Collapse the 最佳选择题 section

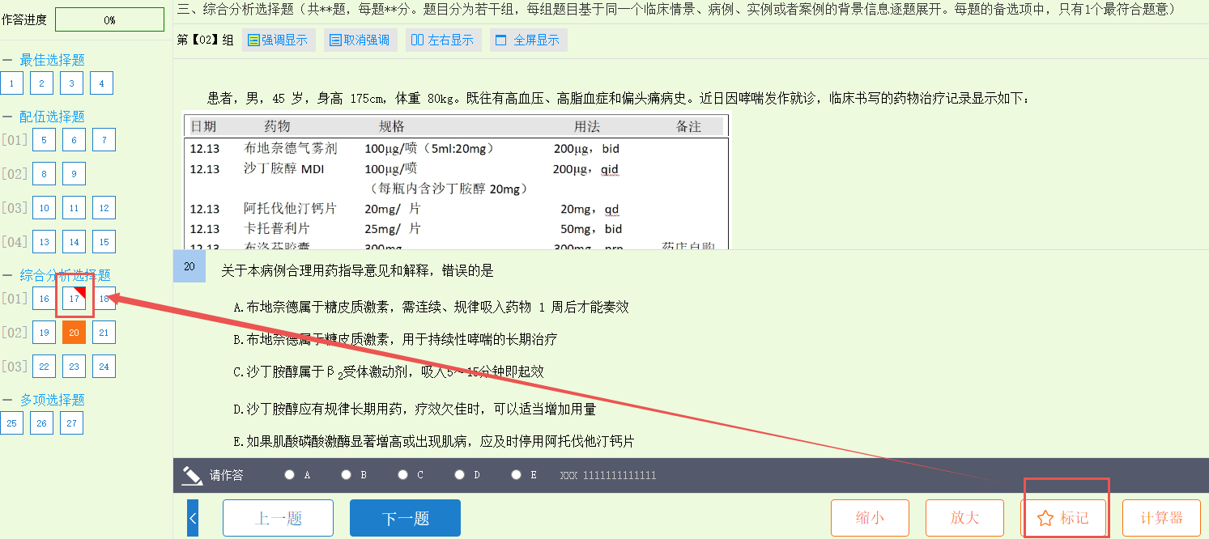coord(7,60)
